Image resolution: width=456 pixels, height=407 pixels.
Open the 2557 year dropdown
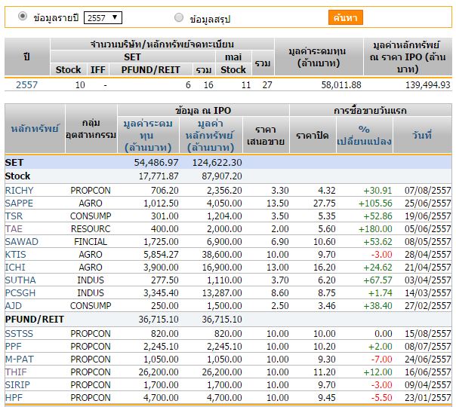[103, 17]
